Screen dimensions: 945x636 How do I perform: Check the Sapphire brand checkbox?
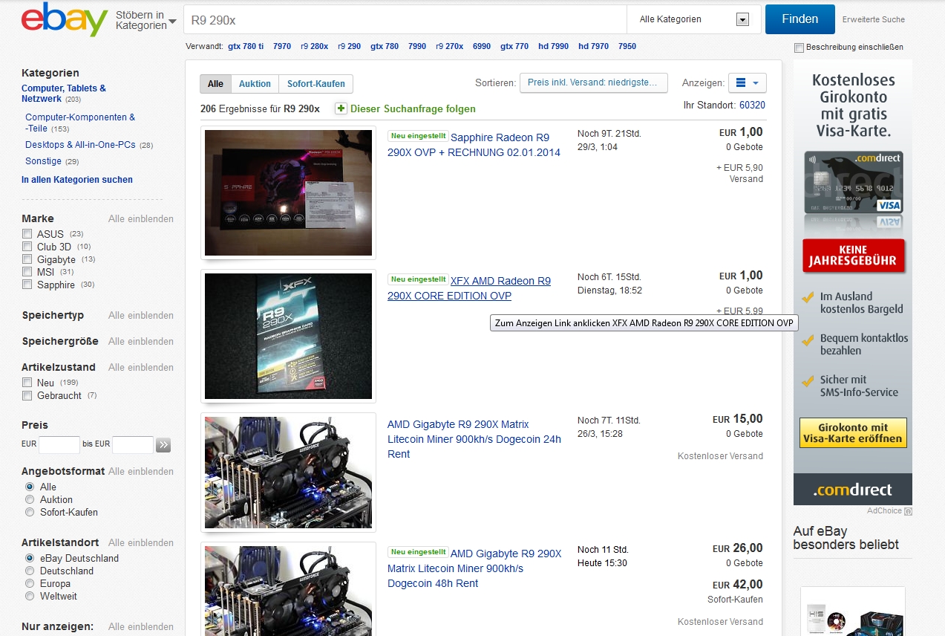click(27, 285)
